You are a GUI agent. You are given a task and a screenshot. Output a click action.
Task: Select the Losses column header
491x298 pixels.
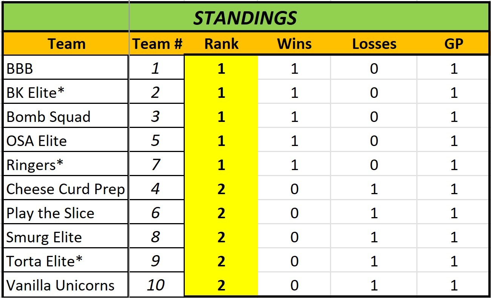coord(374,44)
